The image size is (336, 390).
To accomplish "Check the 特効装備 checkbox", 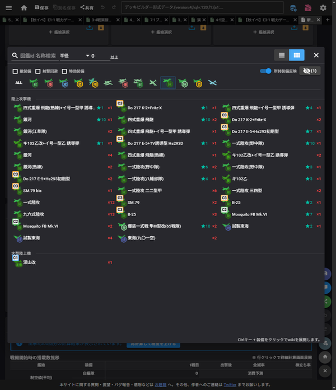I will click(x=65, y=72).
